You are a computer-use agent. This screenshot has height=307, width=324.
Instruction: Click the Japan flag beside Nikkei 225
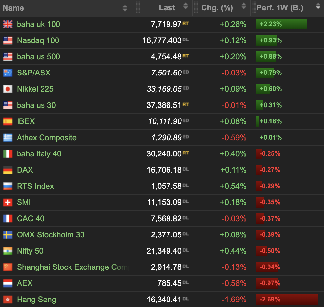point(8,89)
